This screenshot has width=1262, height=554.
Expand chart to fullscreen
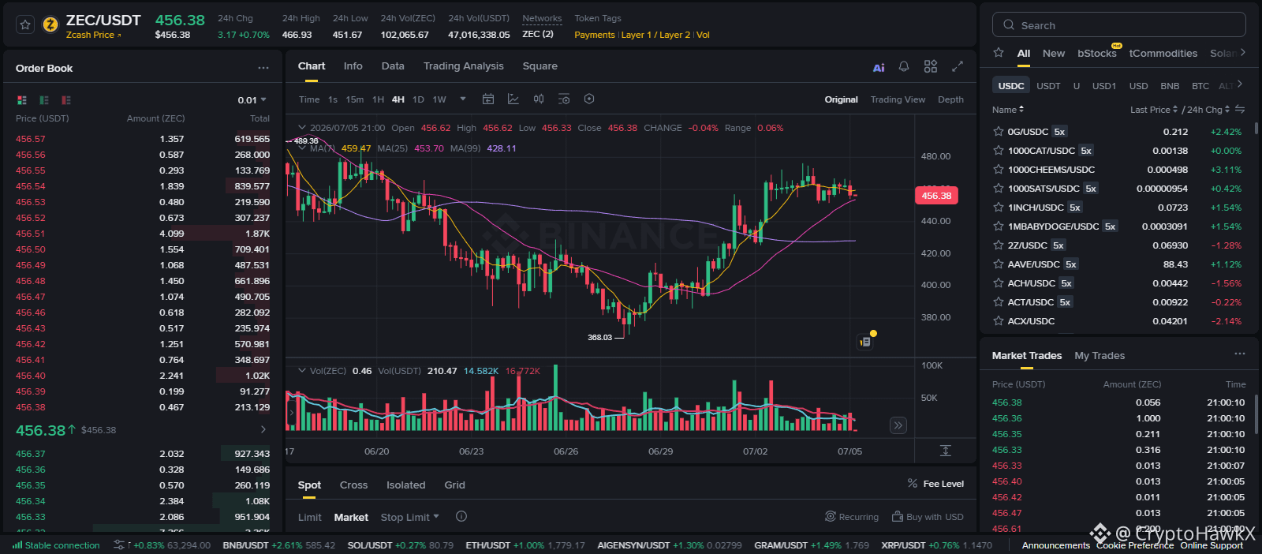tap(958, 66)
